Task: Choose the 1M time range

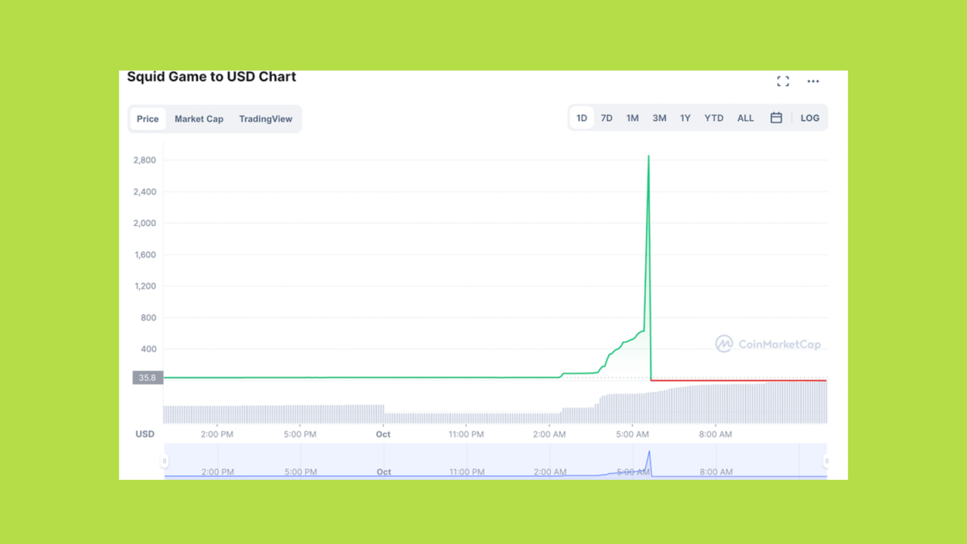Action: [x=633, y=118]
